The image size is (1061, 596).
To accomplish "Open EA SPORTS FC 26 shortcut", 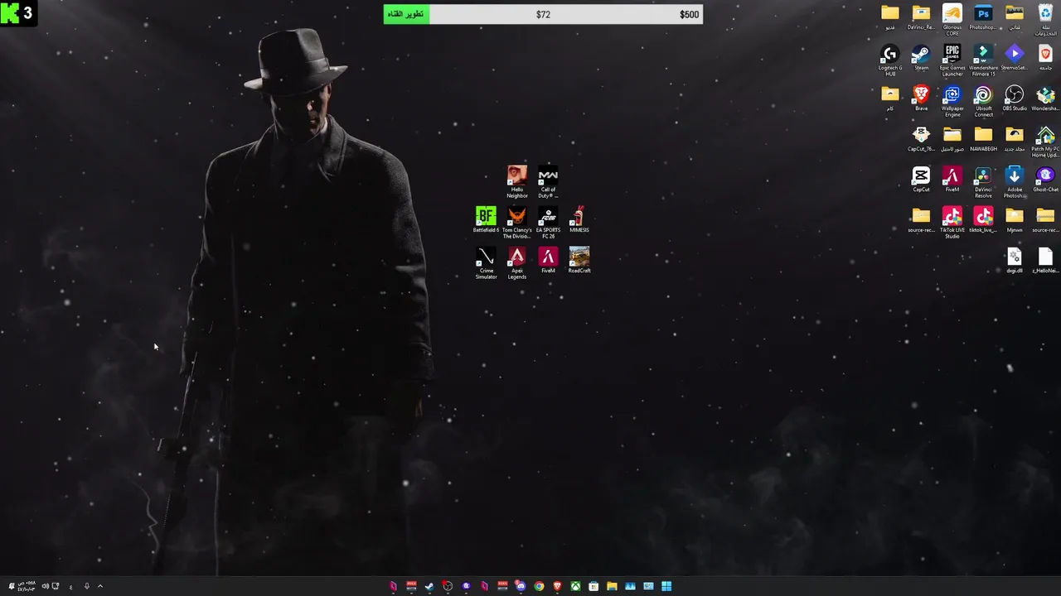I will [548, 223].
